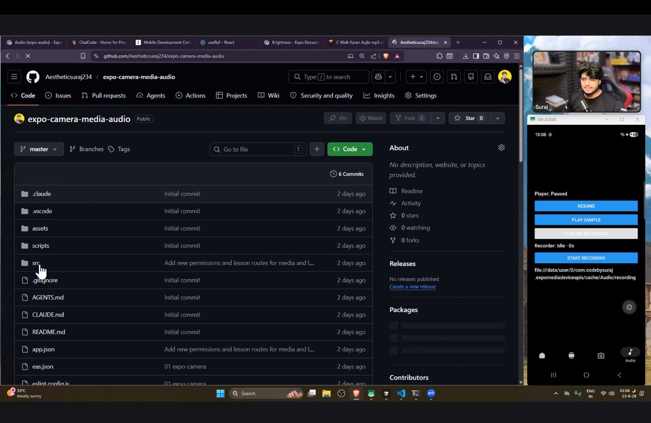Open browser downloads icon

point(465,56)
